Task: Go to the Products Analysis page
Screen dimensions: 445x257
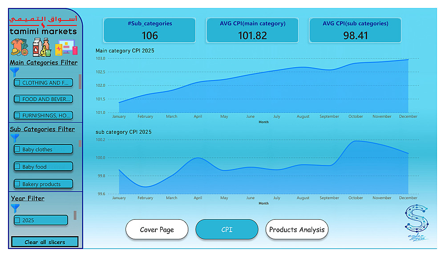Action: point(297,229)
